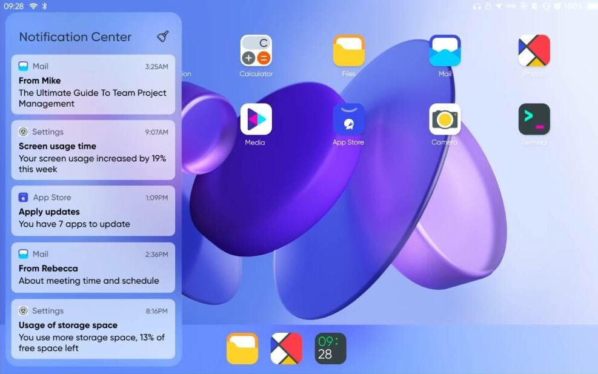Open the Calculator app
This screenshot has width=598, height=374.
click(256, 51)
